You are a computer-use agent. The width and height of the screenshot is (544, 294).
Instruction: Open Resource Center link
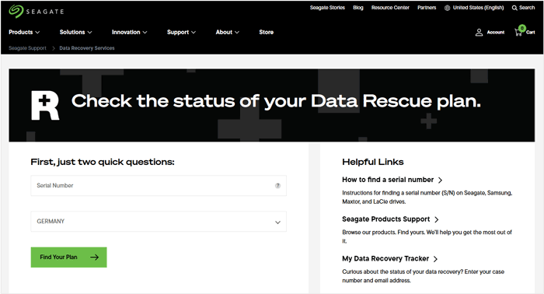[390, 8]
